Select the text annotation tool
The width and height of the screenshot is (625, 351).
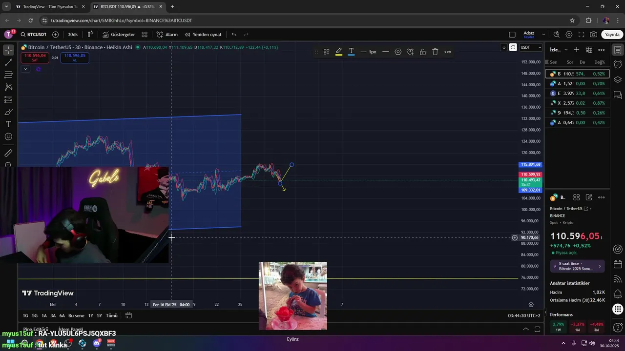pyautogui.click(x=8, y=124)
